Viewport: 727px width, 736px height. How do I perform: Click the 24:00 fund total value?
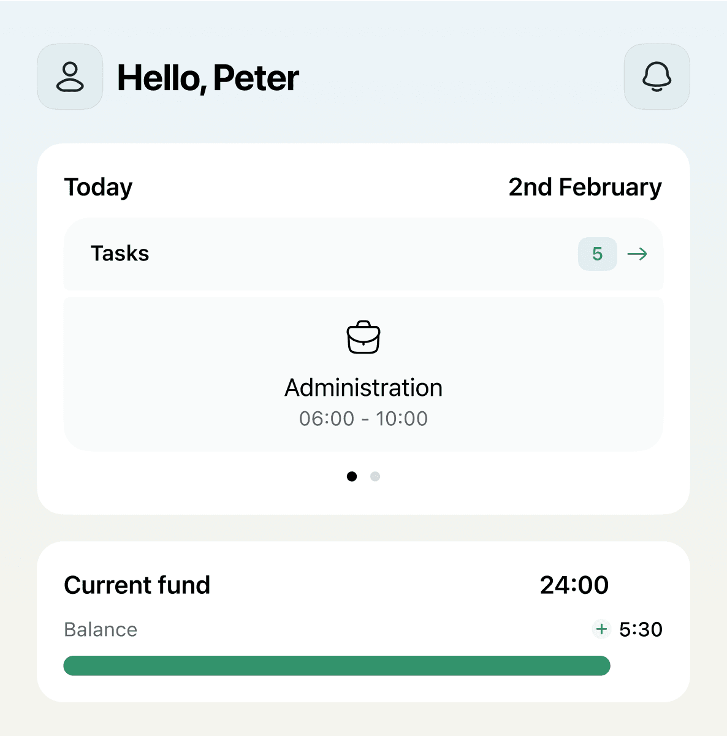pos(574,585)
